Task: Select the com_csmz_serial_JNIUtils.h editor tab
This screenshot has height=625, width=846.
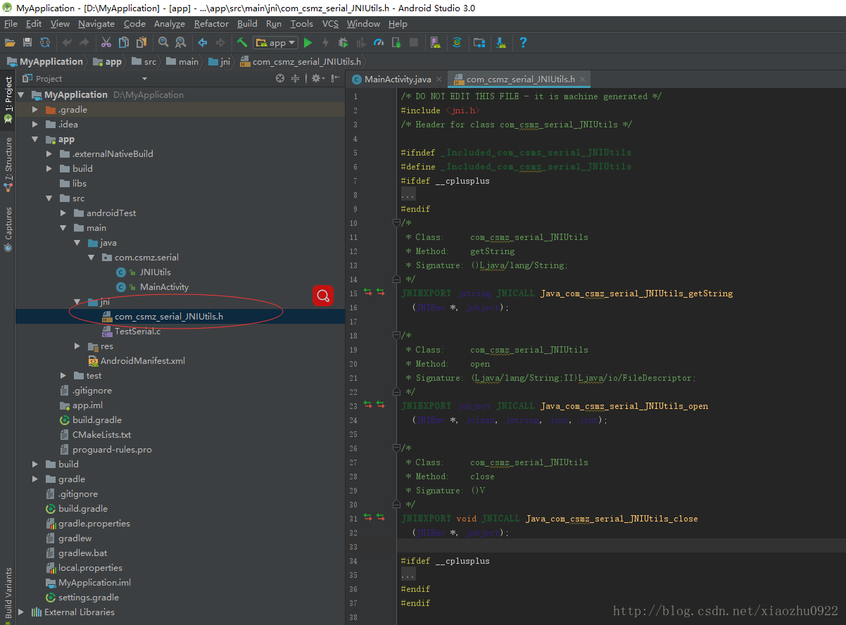Action: [520, 79]
